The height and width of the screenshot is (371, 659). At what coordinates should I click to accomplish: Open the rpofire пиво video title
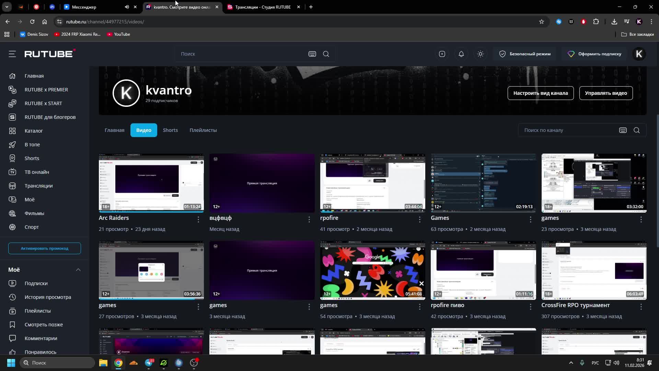[x=448, y=305]
